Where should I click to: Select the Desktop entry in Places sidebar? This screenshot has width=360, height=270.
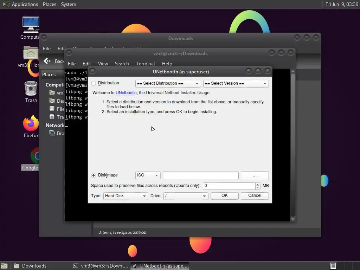point(57,101)
